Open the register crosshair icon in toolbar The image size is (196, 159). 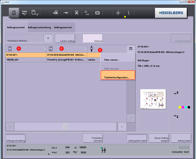click(x=97, y=13)
